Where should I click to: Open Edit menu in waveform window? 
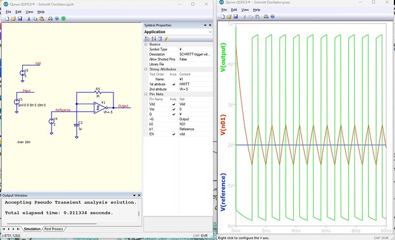(x=234, y=10)
